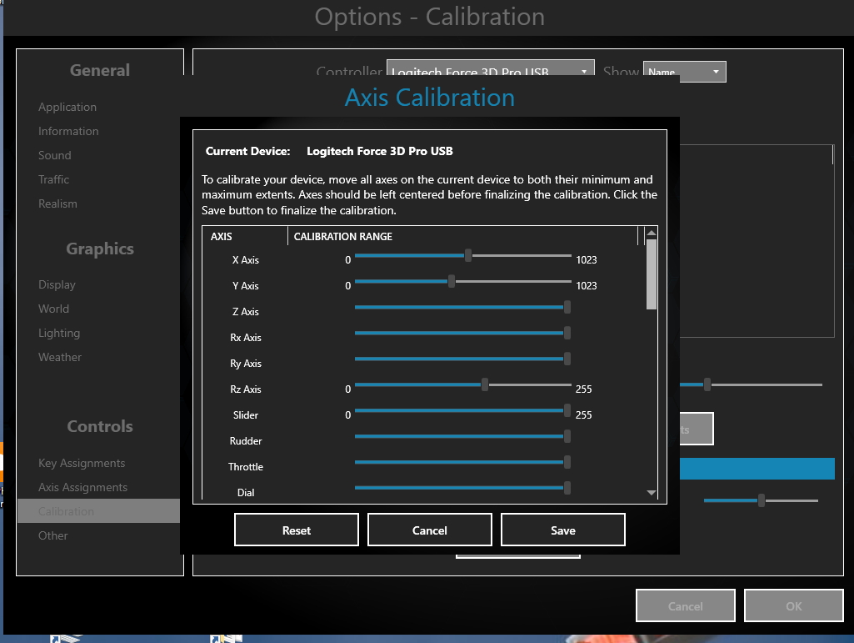This screenshot has height=643, width=854.
Task: Click the scroll-down arrow of axis list
Action: click(651, 493)
